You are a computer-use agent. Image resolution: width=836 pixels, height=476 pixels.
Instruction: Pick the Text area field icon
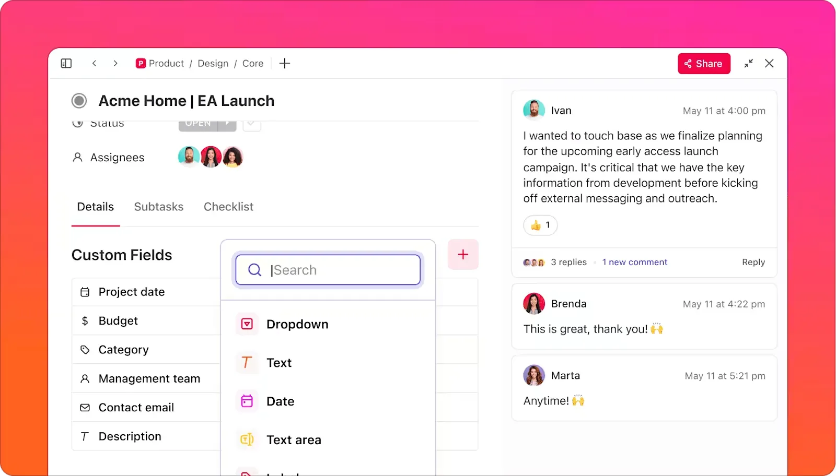[x=247, y=439]
